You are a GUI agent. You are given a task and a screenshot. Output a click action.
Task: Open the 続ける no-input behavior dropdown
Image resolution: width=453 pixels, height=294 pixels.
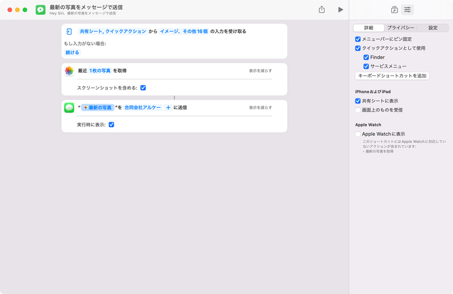click(x=72, y=52)
